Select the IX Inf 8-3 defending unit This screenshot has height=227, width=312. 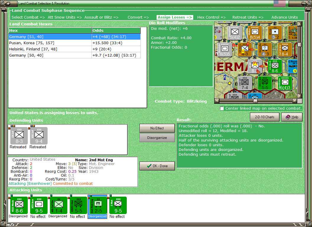[x=19, y=136]
